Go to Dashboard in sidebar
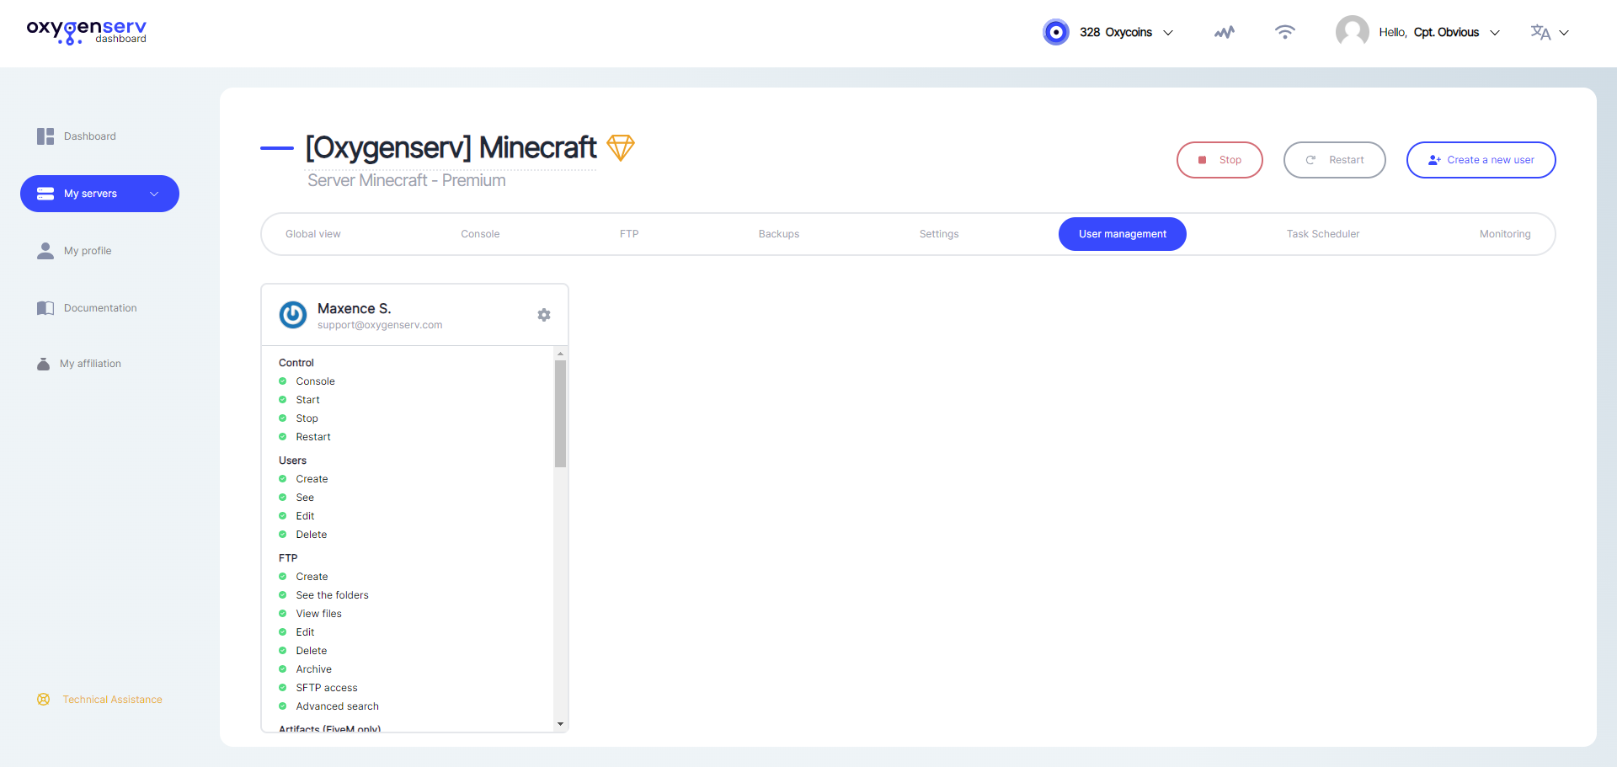 click(x=90, y=136)
